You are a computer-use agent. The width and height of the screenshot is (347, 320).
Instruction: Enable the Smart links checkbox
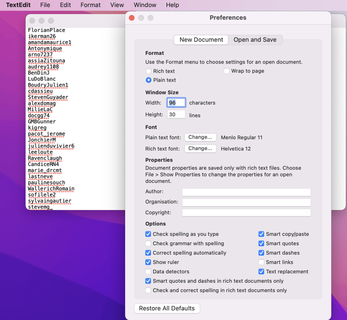coord(261,262)
